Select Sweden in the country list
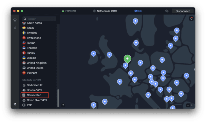206x123 pixels. point(32,33)
